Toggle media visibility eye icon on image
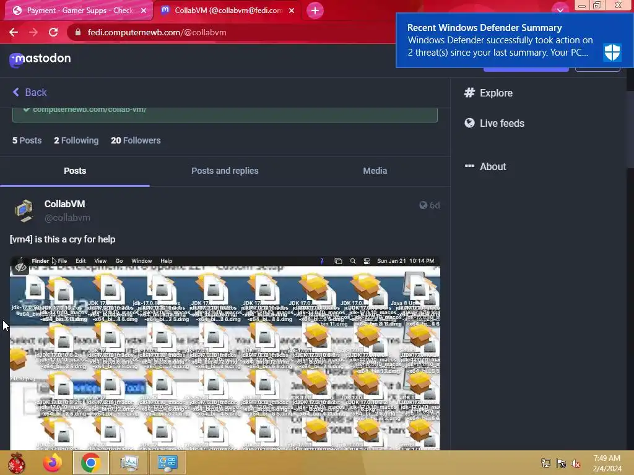 20,267
